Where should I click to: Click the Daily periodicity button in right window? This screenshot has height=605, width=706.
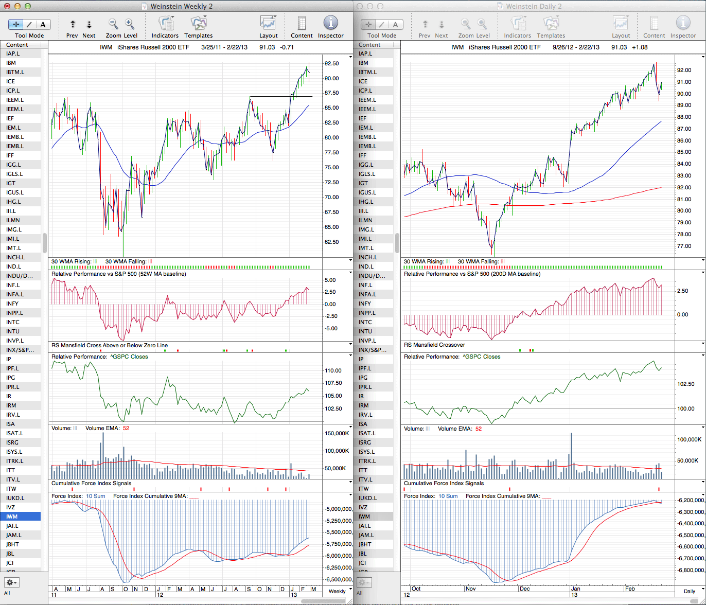(690, 591)
